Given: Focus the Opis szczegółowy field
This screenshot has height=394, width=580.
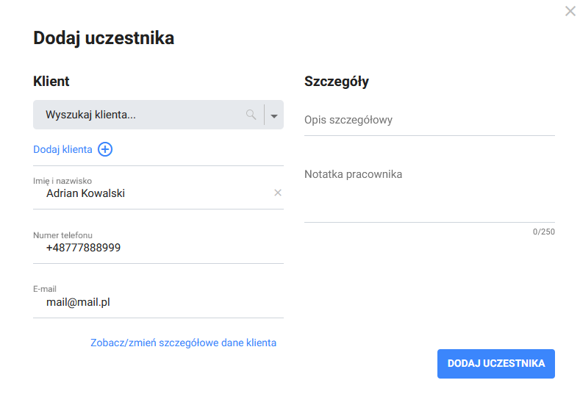Looking at the screenshot, I should coord(429,120).
